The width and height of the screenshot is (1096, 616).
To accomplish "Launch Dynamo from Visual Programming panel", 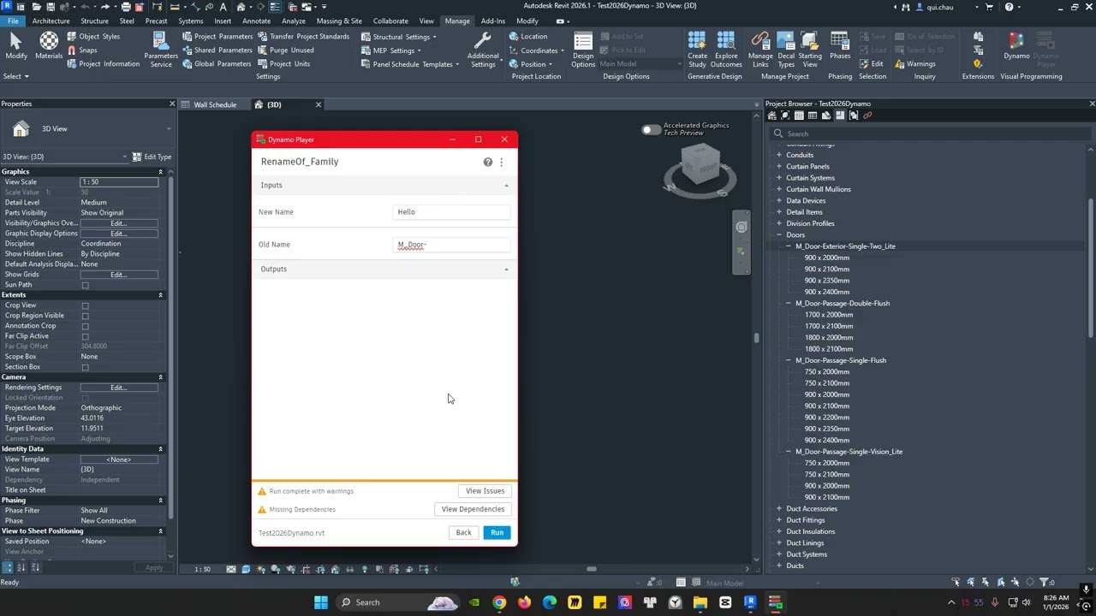I will (1016, 47).
